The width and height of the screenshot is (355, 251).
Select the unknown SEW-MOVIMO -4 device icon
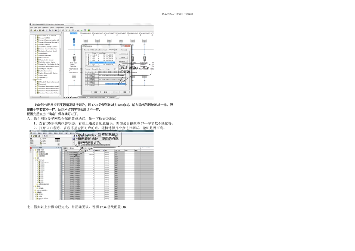(86, 41)
